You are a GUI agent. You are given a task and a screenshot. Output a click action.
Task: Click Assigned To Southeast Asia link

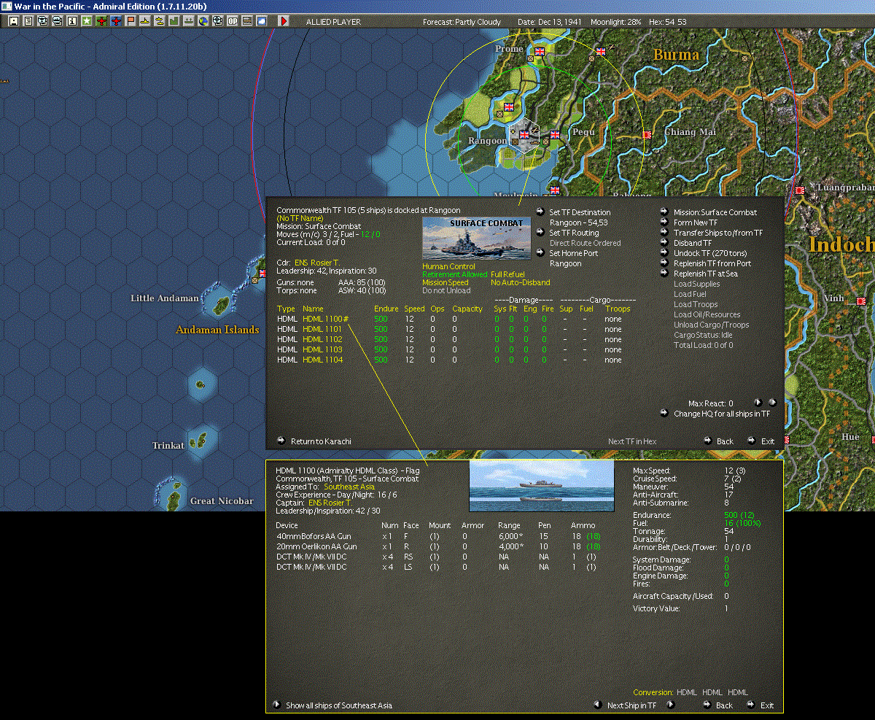tap(349, 487)
